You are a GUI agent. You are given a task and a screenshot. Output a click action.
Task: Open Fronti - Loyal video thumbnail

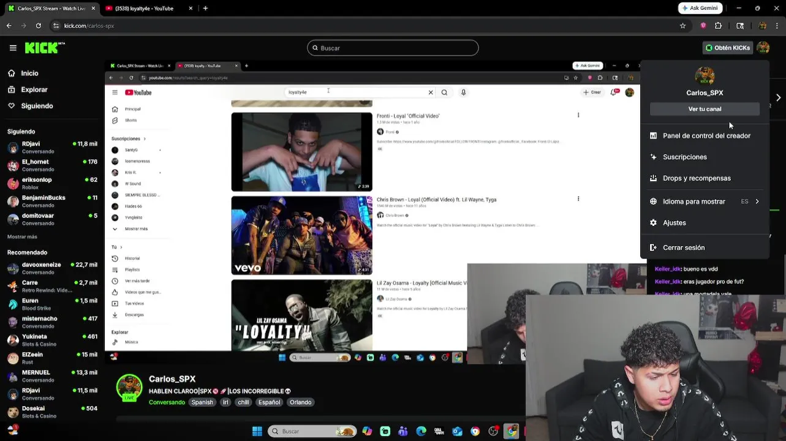(301, 152)
